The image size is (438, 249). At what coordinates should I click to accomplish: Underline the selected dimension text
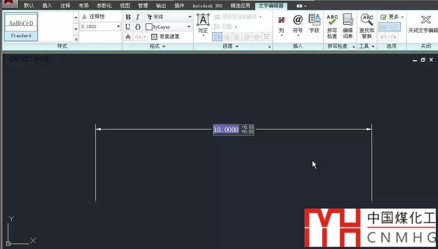[128, 27]
